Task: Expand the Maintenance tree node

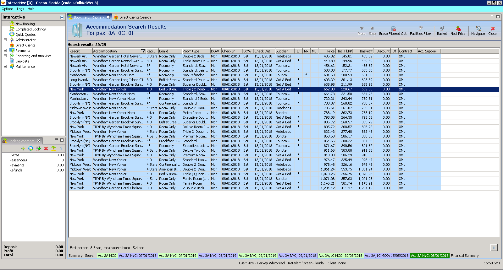Action: pos(5,67)
